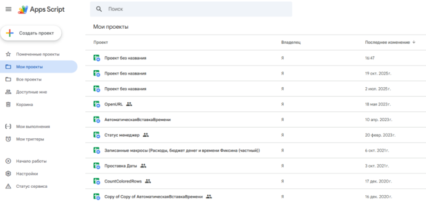
Task: Focus the Поиск search field
Action: click(x=191, y=9)
